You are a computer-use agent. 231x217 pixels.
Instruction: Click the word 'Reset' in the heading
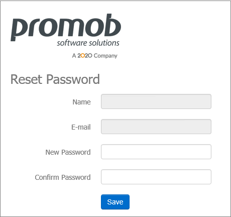[26, 79]
